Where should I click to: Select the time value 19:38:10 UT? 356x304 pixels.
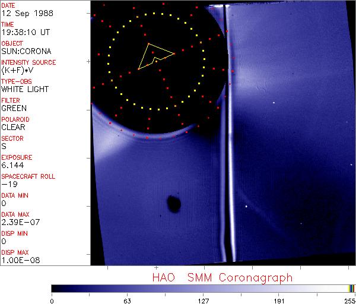pyautogui.click(x=25, y=32)
